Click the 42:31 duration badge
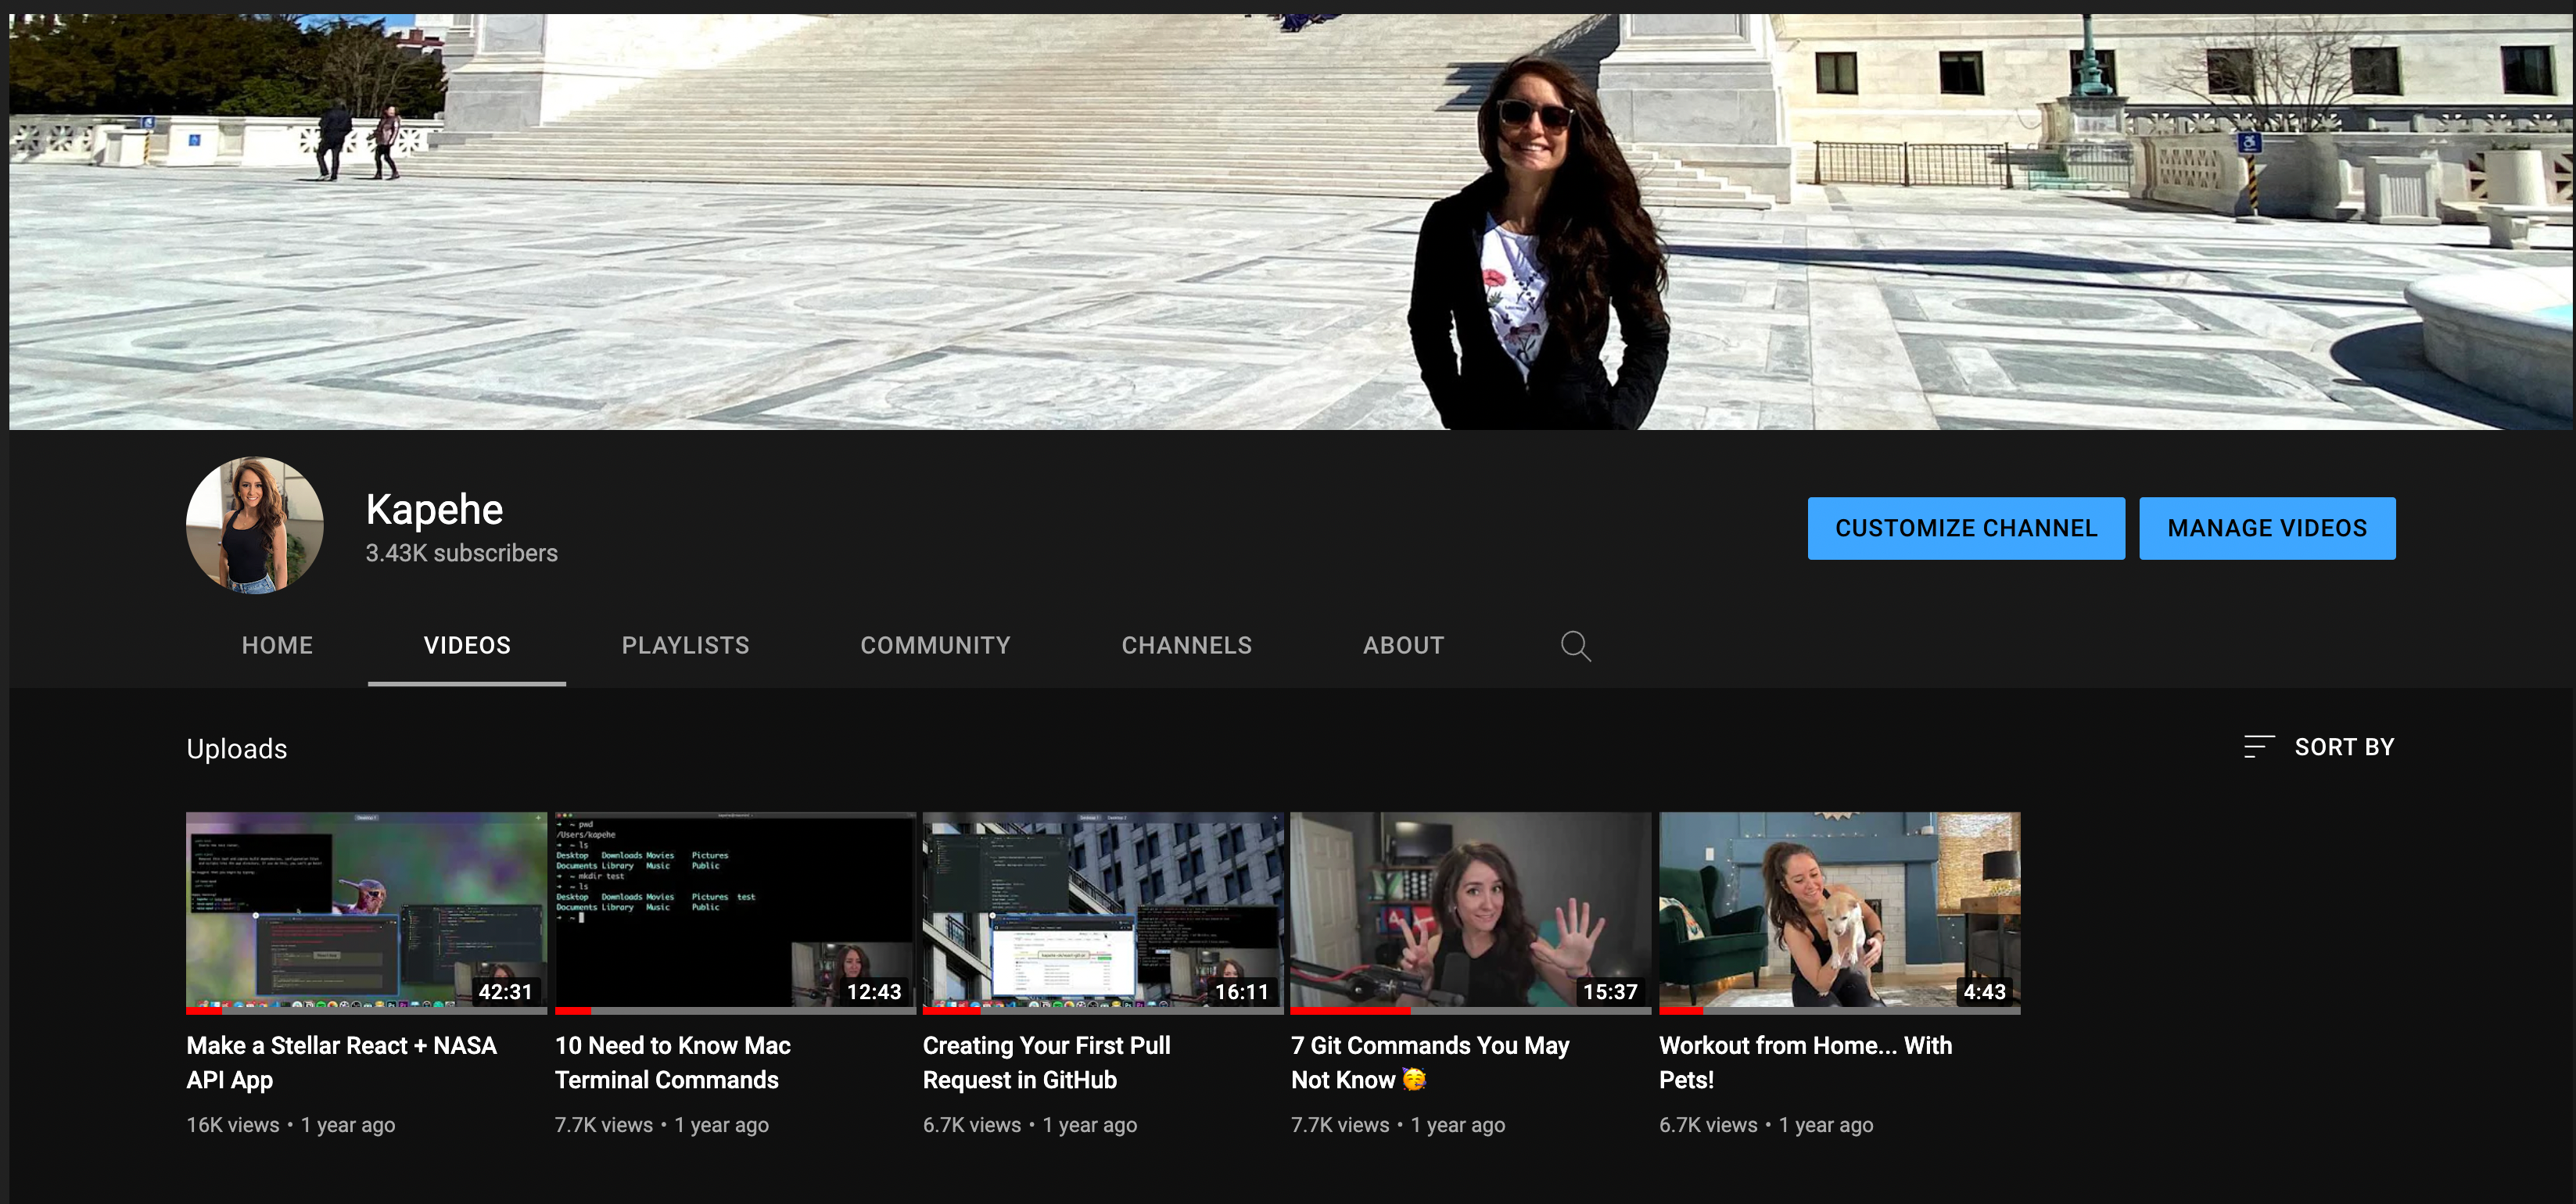The image size is (2576, 1204). click(505, 991)
